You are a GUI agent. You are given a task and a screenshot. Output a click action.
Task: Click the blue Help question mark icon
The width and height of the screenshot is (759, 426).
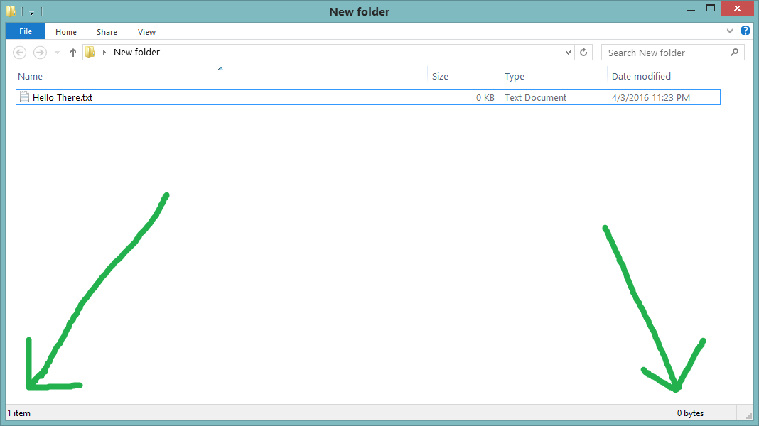pos(745,31)
